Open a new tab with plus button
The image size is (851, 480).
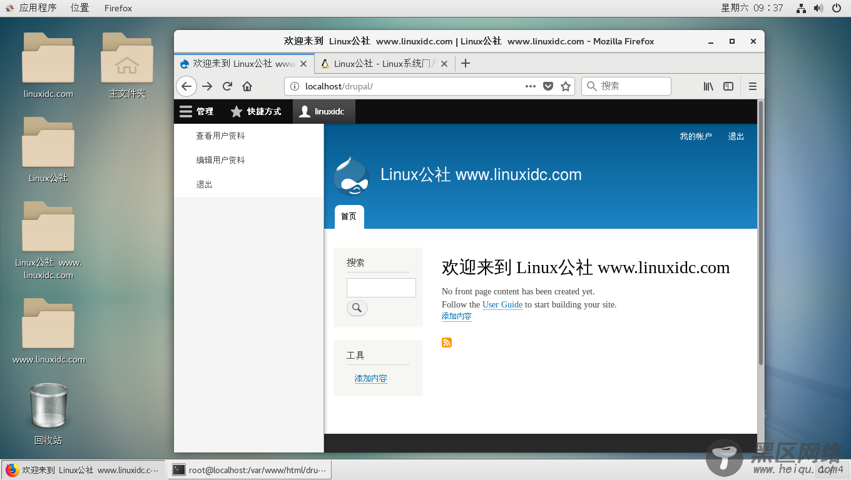[x=465, y=63]
